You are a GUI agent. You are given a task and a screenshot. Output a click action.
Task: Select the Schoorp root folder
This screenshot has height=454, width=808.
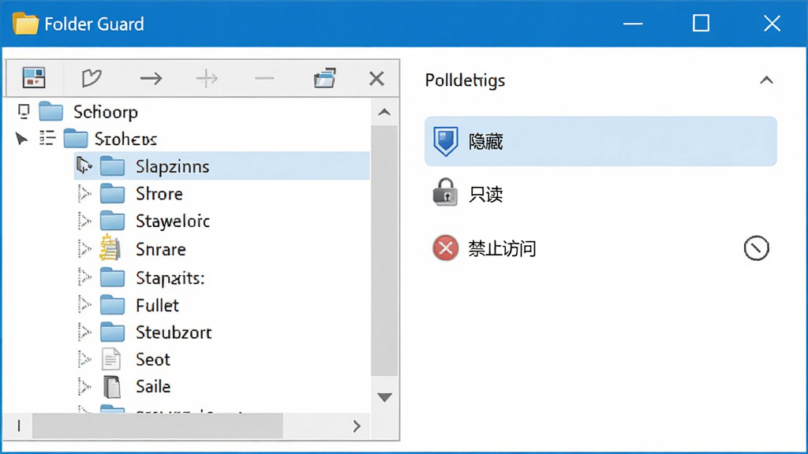[x=88, y=112]
